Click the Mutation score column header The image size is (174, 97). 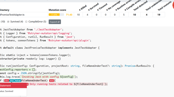57,10
